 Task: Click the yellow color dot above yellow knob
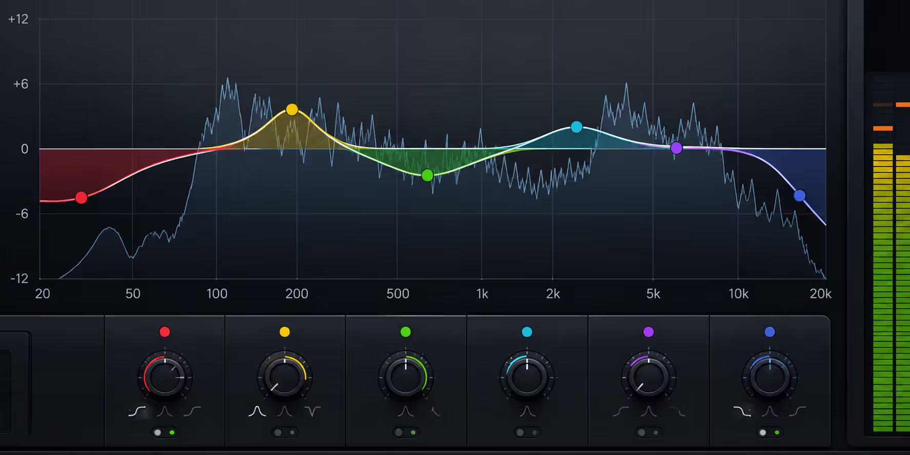pyautogui.click(x=285, y=332)
